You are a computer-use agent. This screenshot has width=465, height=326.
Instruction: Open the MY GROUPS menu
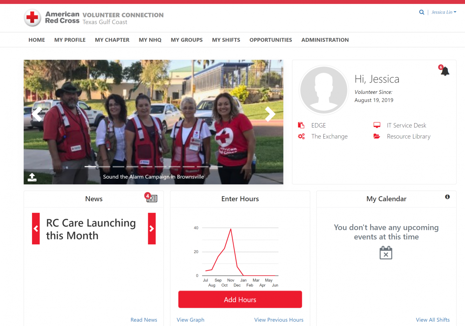[x=187, y=40]
